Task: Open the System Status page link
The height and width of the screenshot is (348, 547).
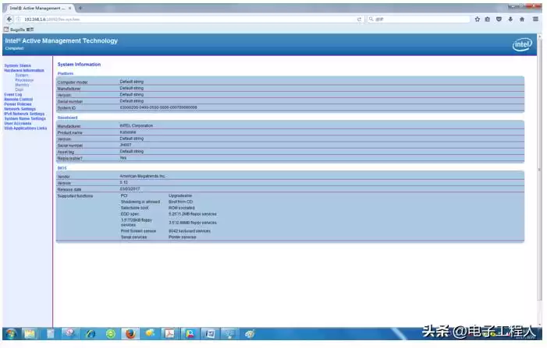Action: 18,65
